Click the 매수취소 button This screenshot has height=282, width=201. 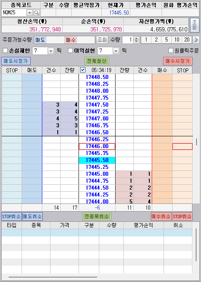click(x=161, y=216)
